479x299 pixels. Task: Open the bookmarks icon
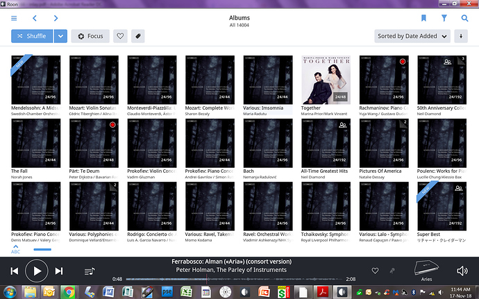[423, 18]
